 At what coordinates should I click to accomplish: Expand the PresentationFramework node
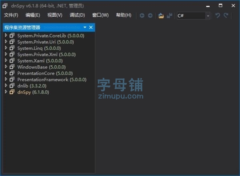(6, 79)
